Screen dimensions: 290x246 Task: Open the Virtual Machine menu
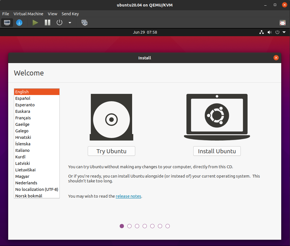tap(28, 14)
